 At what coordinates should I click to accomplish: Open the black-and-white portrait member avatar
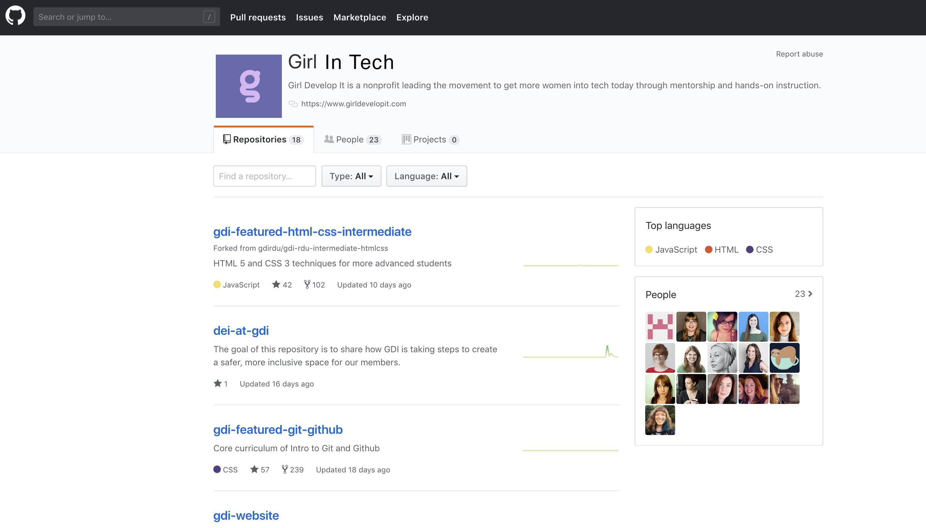(722, 358)
